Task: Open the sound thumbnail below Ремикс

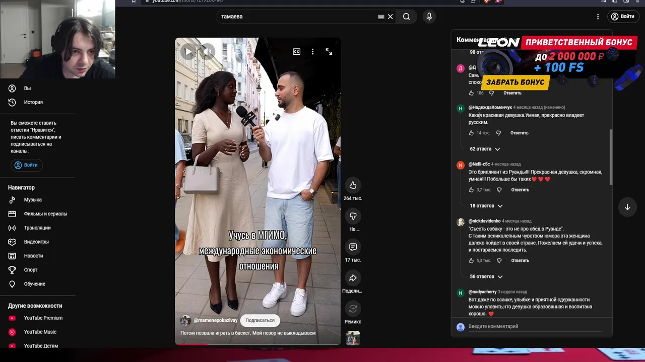Action: tap(353, 338)
